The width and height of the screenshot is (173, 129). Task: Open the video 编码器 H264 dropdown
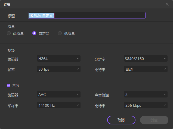click(x=58, y=58)
